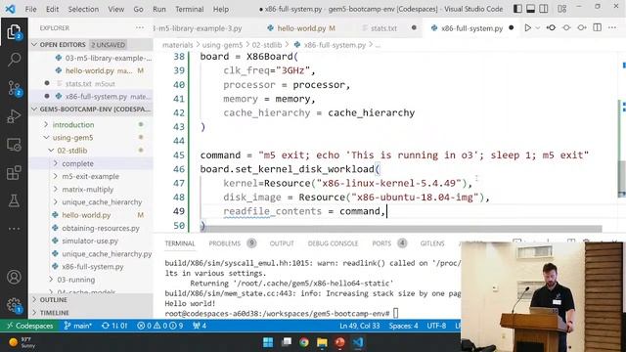Screen dimensions: 626x352
Task: Click the main* branch in status bar
Action: pyautogui.click(x=78, y=326)
